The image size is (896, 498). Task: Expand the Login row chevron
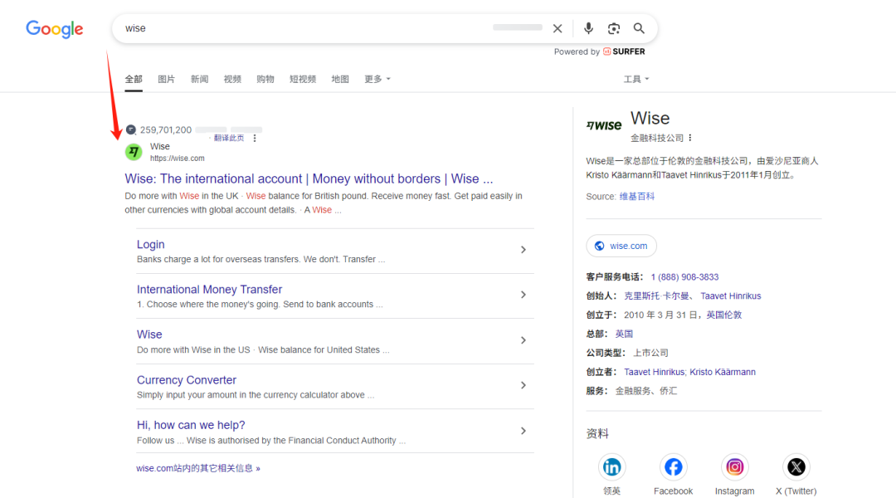pyautogui.click(x=523, y=250)
